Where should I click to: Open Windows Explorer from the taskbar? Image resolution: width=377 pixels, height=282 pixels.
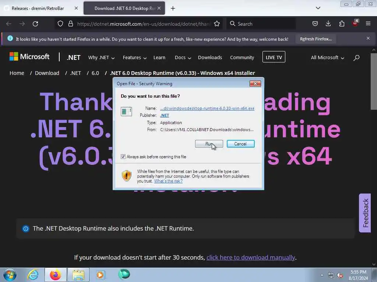tap(78, 275)
